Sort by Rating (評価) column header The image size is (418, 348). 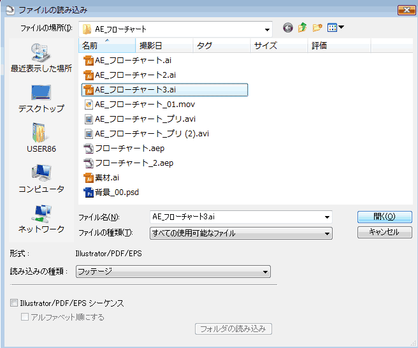[339, 46]
